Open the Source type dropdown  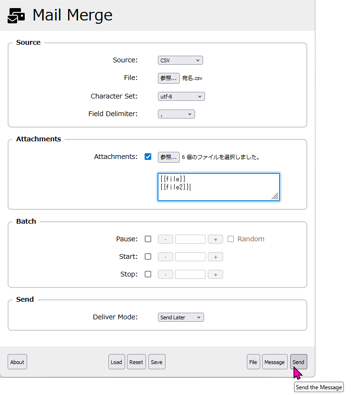point(180,60)
